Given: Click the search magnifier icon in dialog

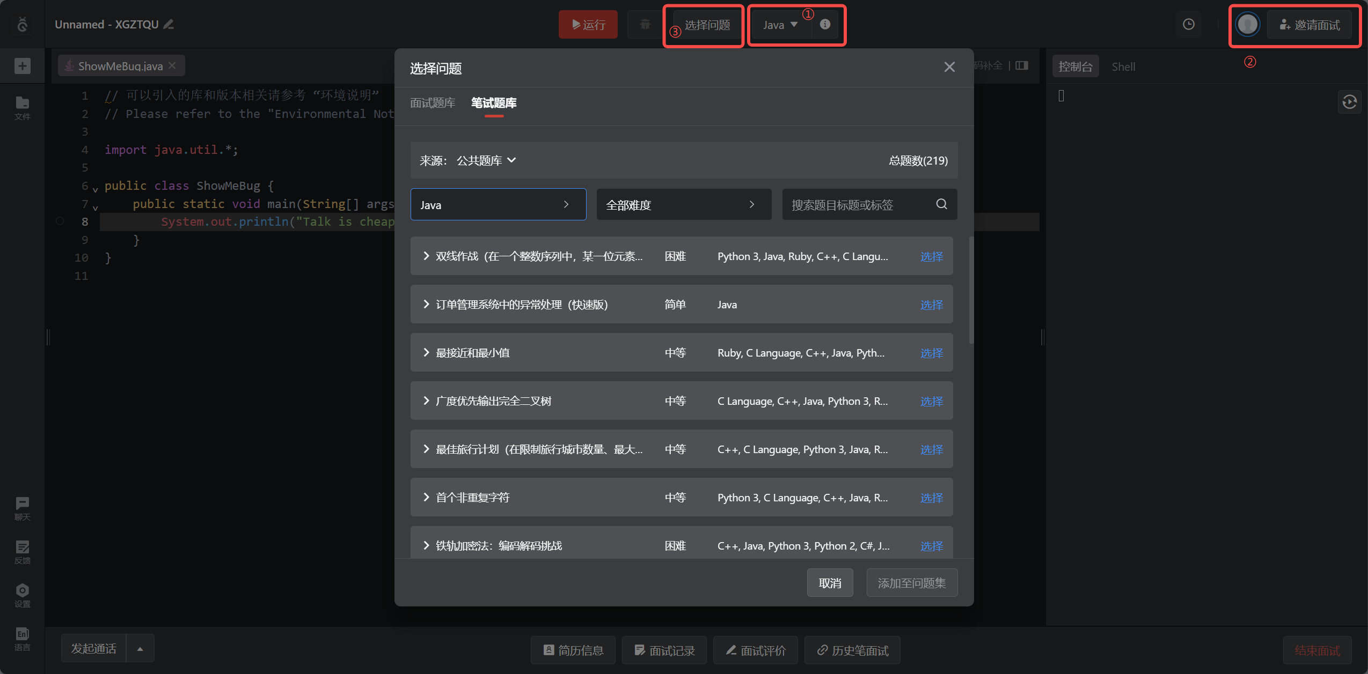Looking at the screenshot, I should pyautogui.click(x=941, y=204).
